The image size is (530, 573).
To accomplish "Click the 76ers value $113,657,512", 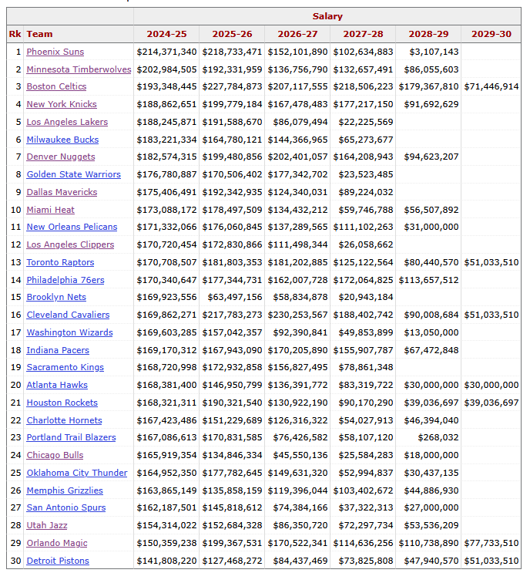I will (x=428, y=280).
